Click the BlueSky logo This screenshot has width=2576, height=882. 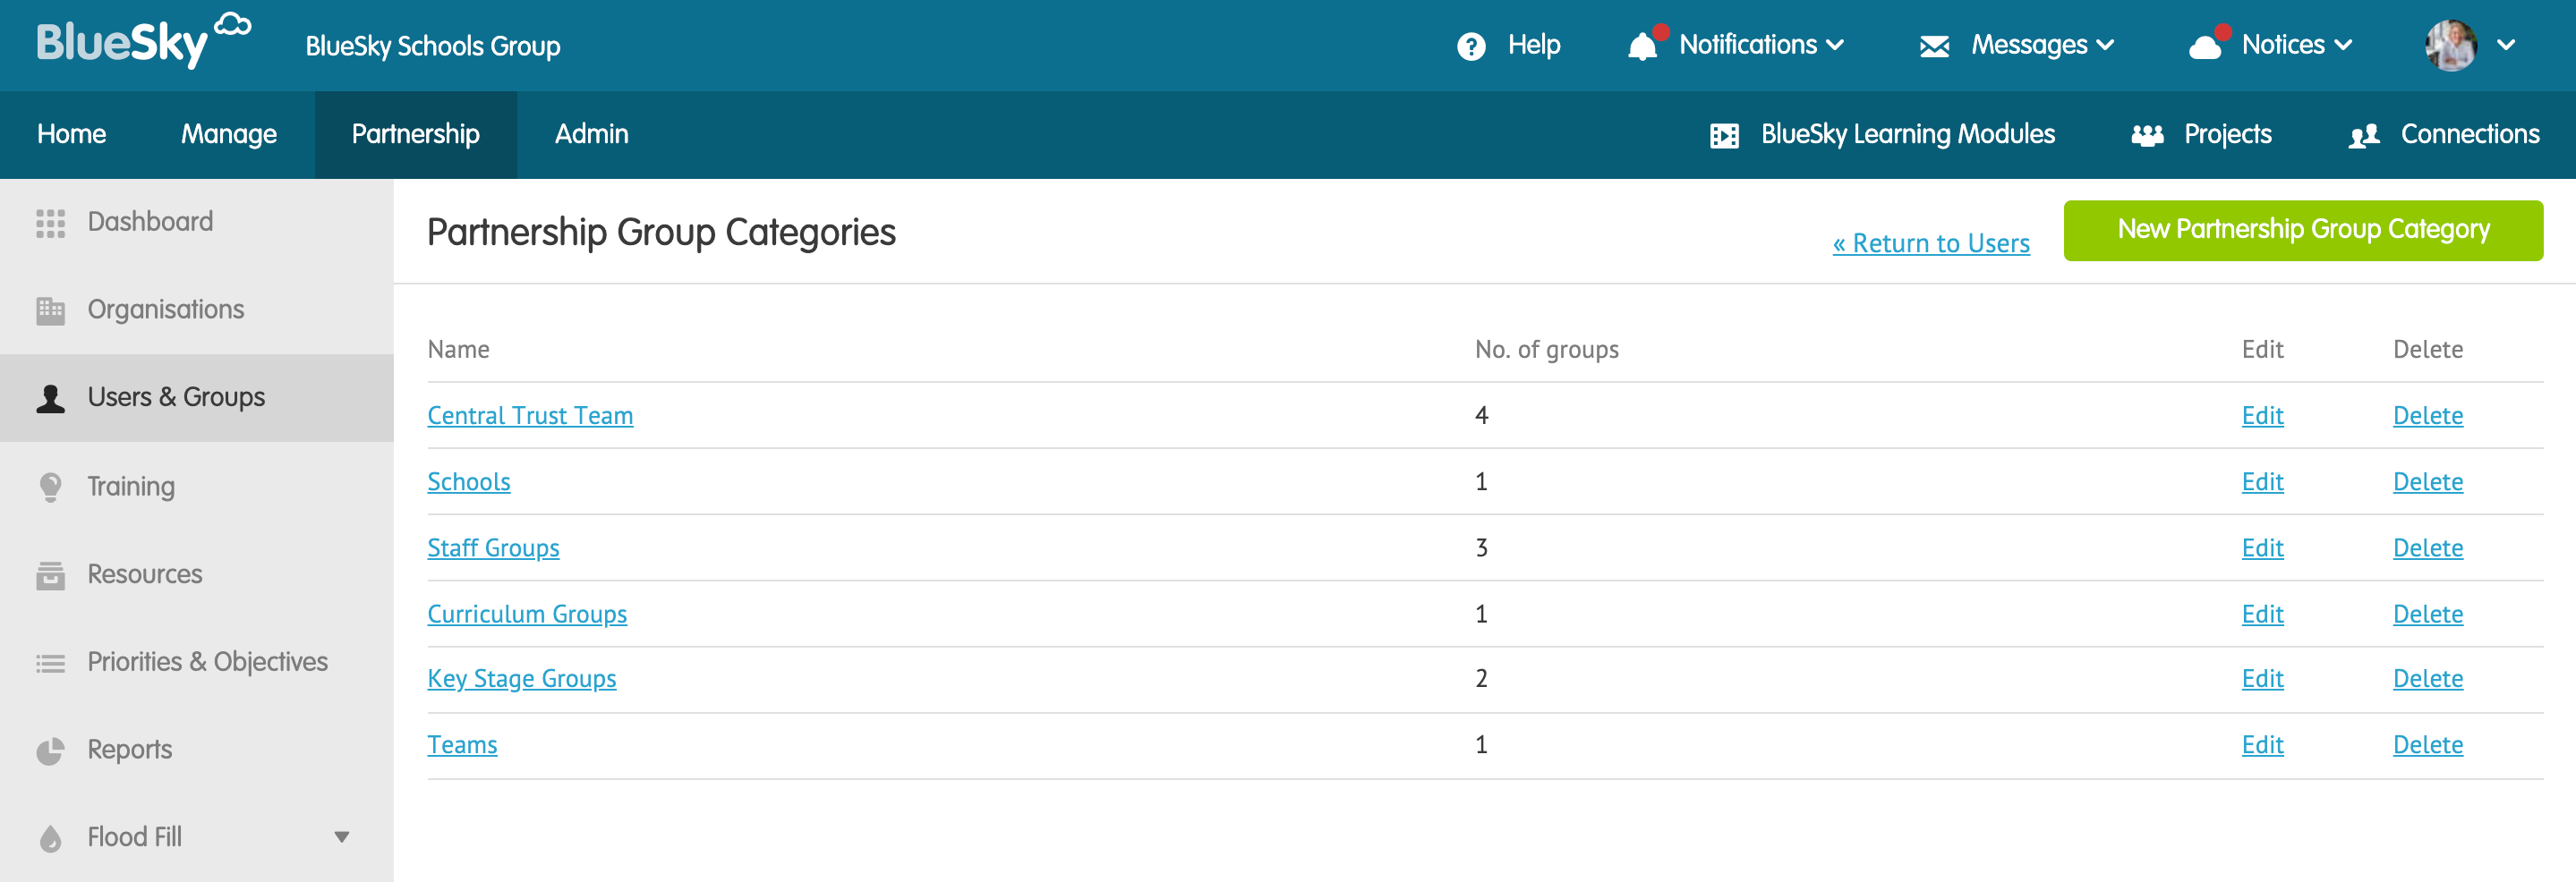coord(143,41)
